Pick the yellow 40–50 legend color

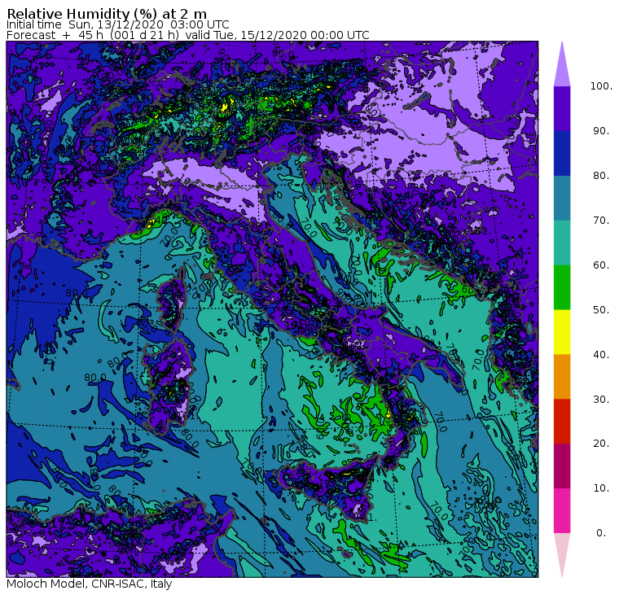tap(562, 332)
